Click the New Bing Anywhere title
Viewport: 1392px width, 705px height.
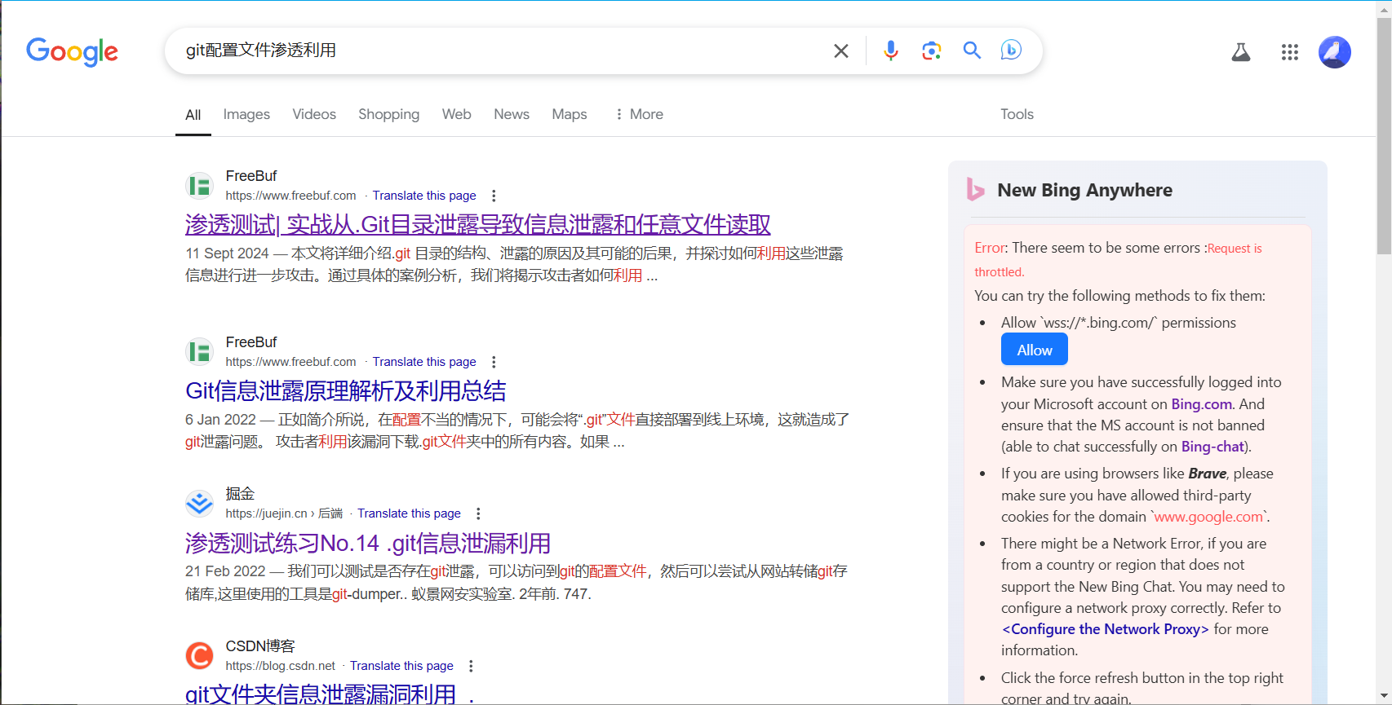[1084, 190]
